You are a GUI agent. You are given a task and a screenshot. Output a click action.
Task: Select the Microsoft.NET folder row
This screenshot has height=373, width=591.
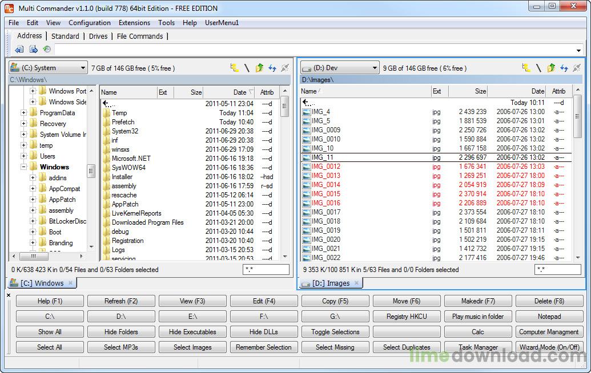[x=190, y=159]
